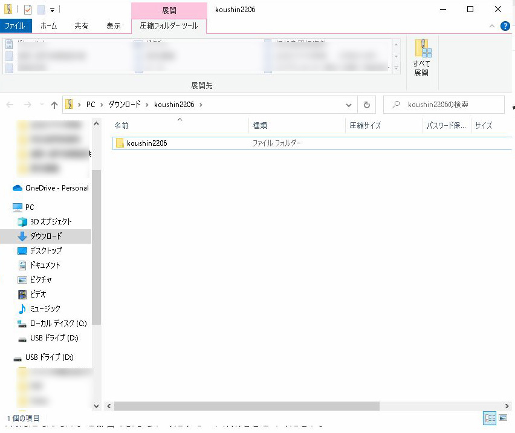Open Quick Access Toolbar customize dropdown
This screenshot has height=433, width=515.
pos(53,10)
